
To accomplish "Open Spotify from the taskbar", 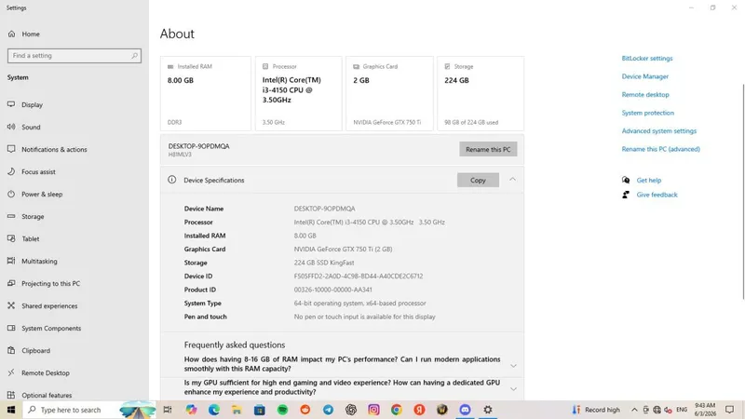I will (282, 410).
